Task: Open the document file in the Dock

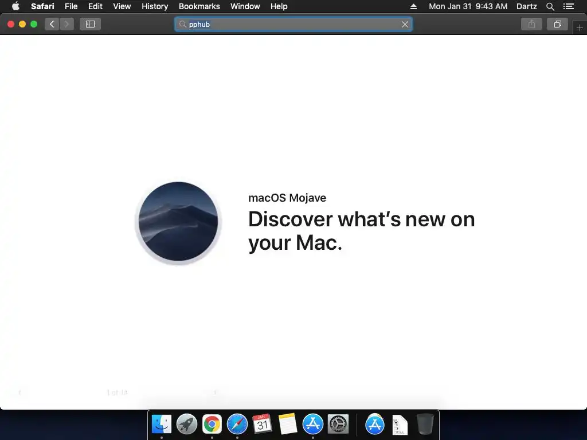Action: [x=400, y=425]
